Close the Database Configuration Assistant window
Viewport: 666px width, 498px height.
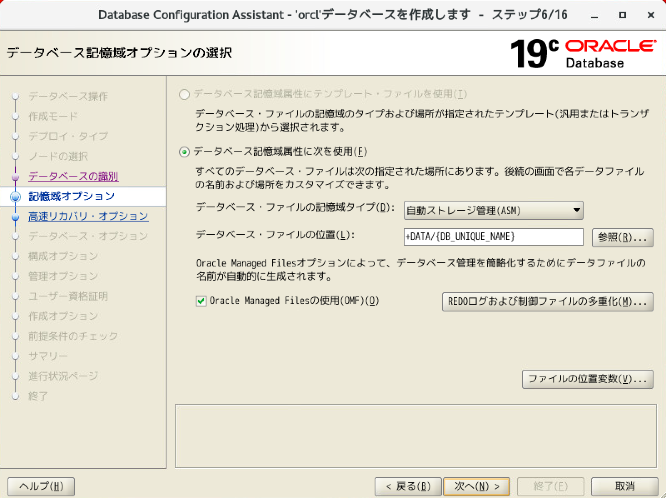point(651,15)
